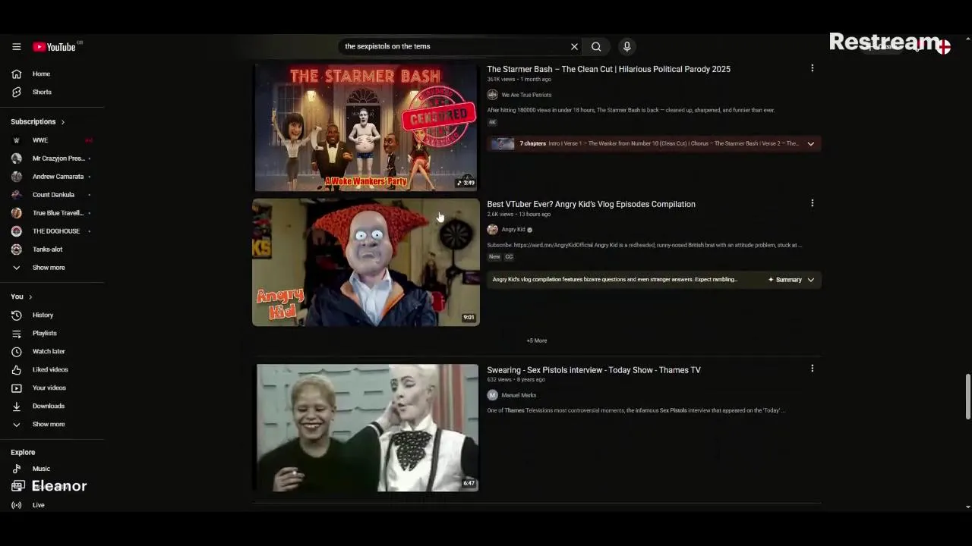This screenshot has width=972, height=546.
Task: Click the Liked videos thumbs-up icon
Action: [17, 369]
